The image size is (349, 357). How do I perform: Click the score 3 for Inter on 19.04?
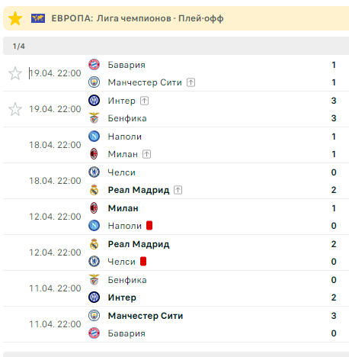[x=334, y=101]
